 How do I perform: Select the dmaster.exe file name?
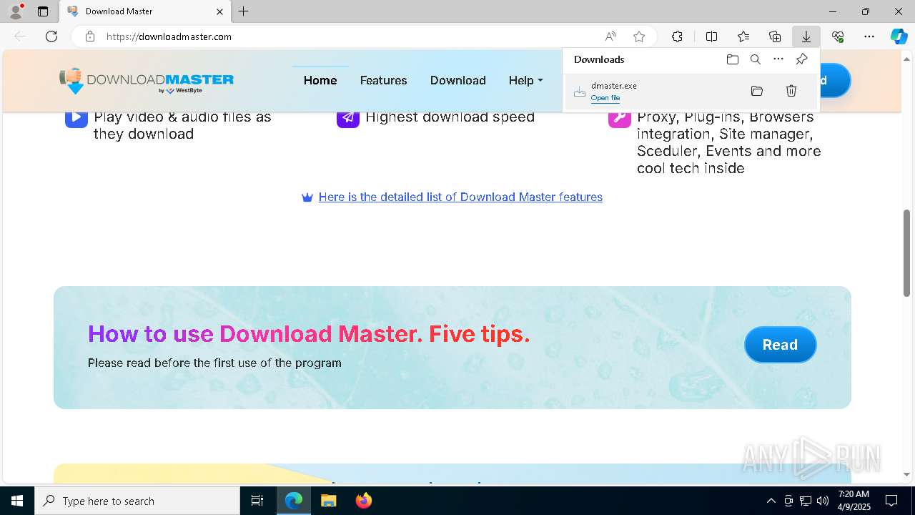[613, 86]
